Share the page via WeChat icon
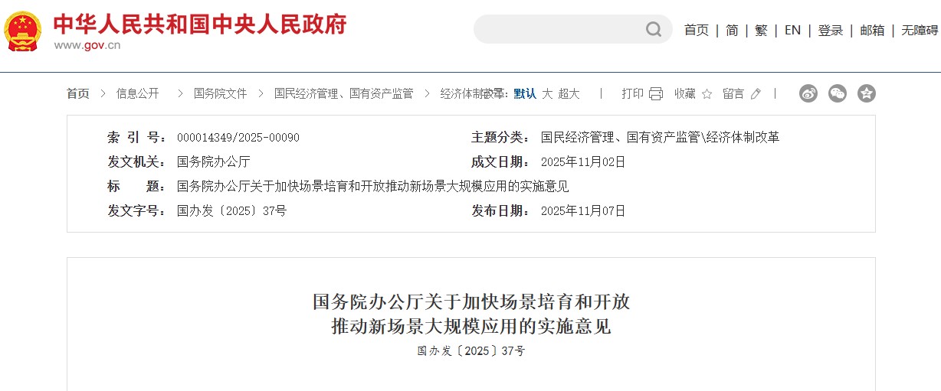 click(x=838, y=93)
